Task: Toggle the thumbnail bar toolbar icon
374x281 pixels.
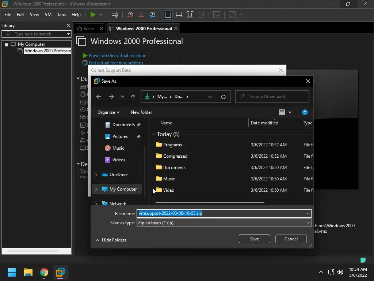Action: 179,15
